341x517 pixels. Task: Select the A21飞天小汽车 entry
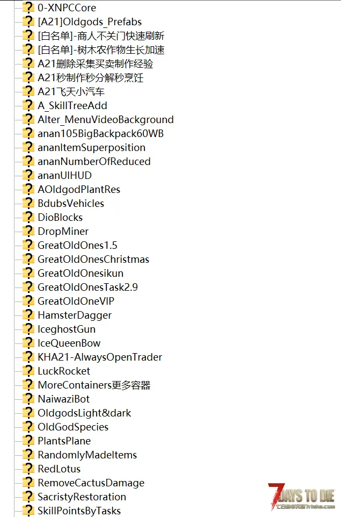point(71,91)
